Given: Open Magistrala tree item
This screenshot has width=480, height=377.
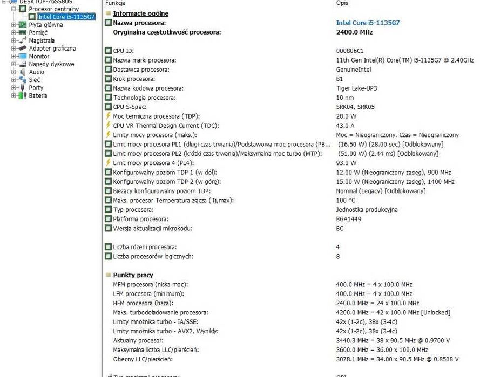Looking at the screenshot, I should click(x=42, y=40).
